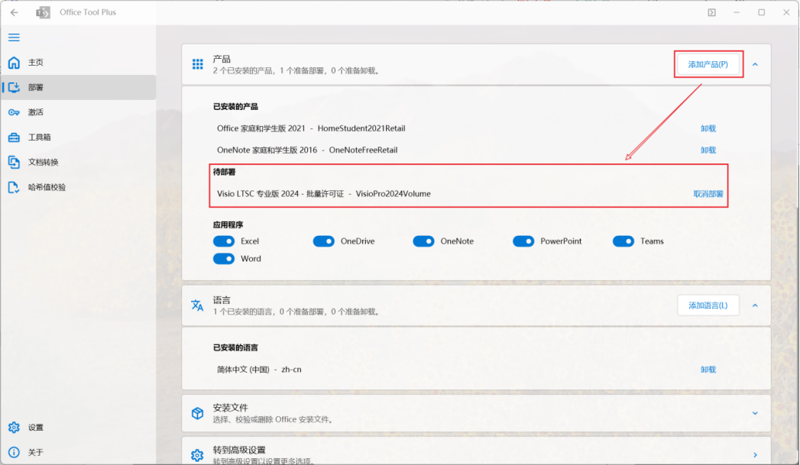Open the command window icon in title bar

[x=711, y=12]
